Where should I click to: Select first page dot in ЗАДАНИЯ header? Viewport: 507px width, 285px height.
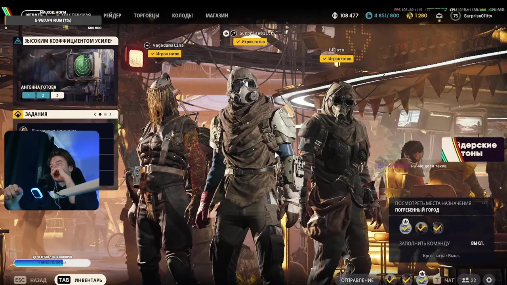point(100,114)
